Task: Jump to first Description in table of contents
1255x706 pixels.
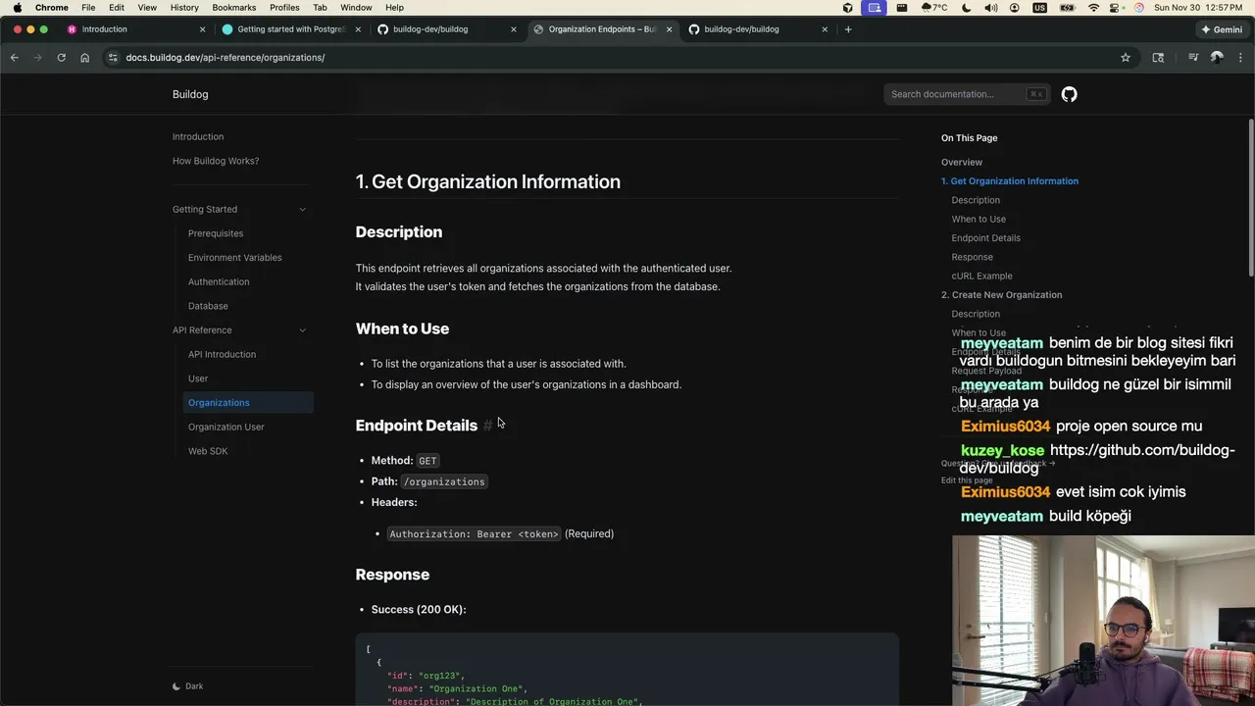Action: 976,200
